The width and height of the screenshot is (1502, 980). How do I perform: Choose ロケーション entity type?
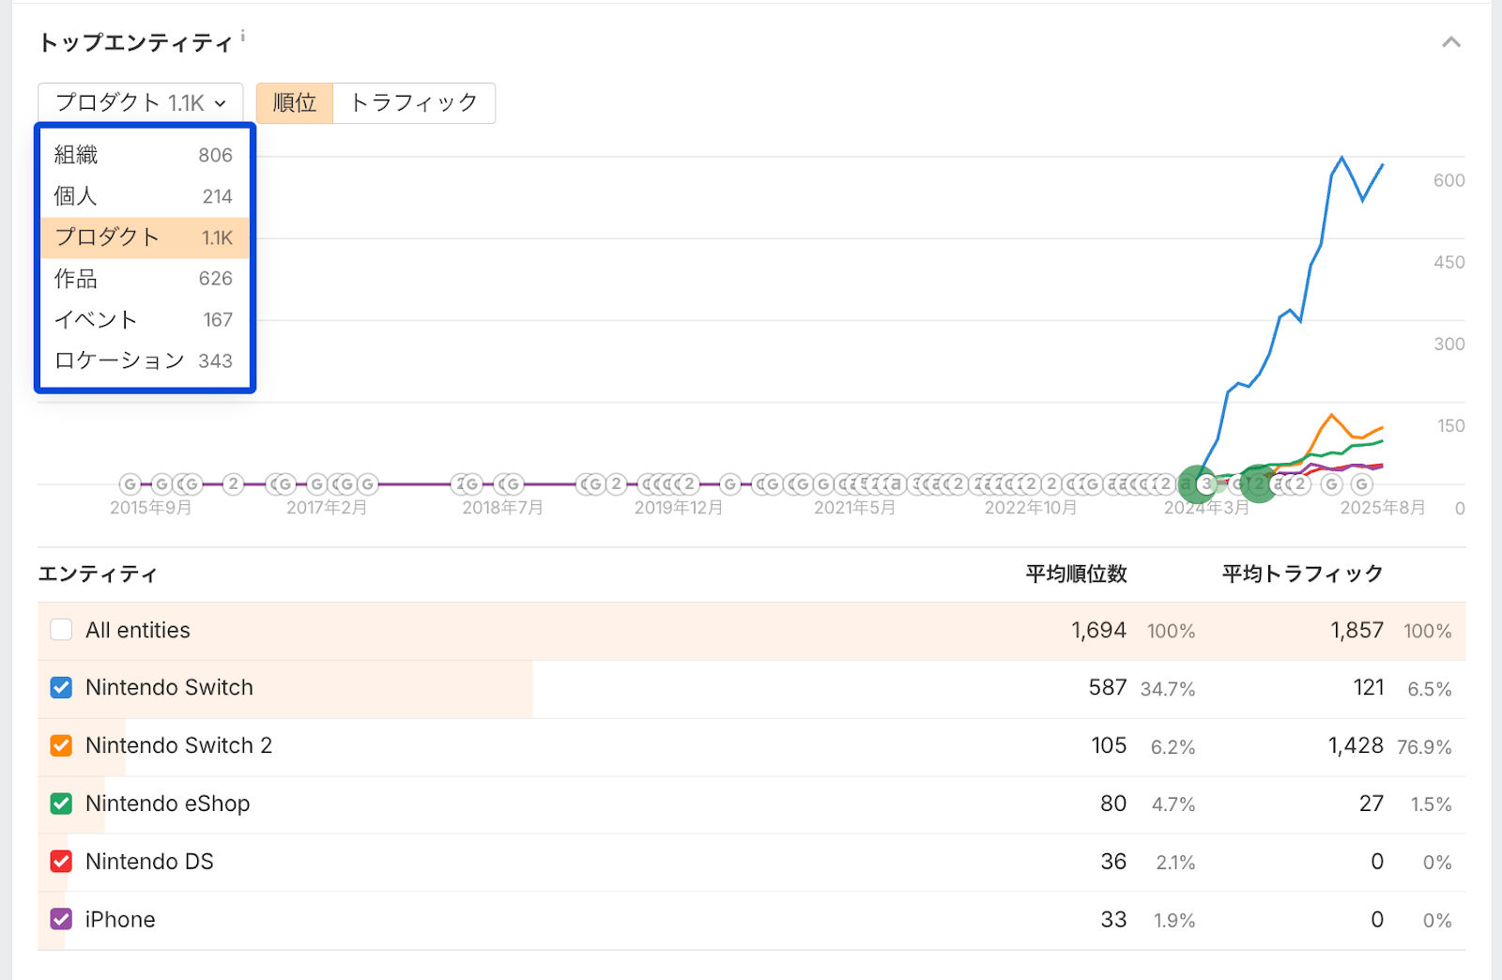(x=144, y=360)
